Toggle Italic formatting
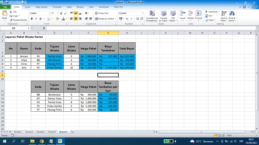Screen dimensions: 259x145 coord(36,19)
